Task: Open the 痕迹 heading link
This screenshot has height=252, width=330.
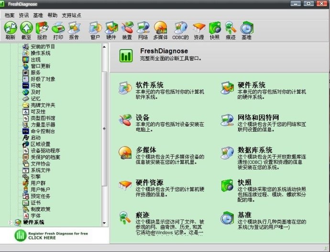Action: coord(143,215)
